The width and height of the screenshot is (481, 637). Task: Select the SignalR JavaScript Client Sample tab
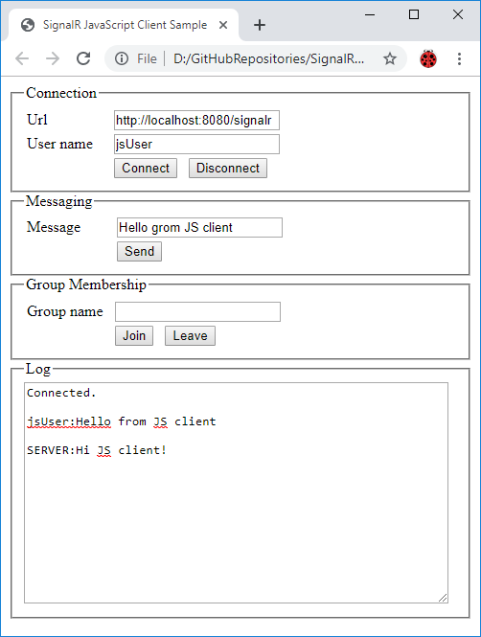(123, 25)
